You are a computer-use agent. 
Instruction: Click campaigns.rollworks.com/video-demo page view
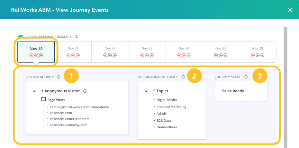[80, 107]
